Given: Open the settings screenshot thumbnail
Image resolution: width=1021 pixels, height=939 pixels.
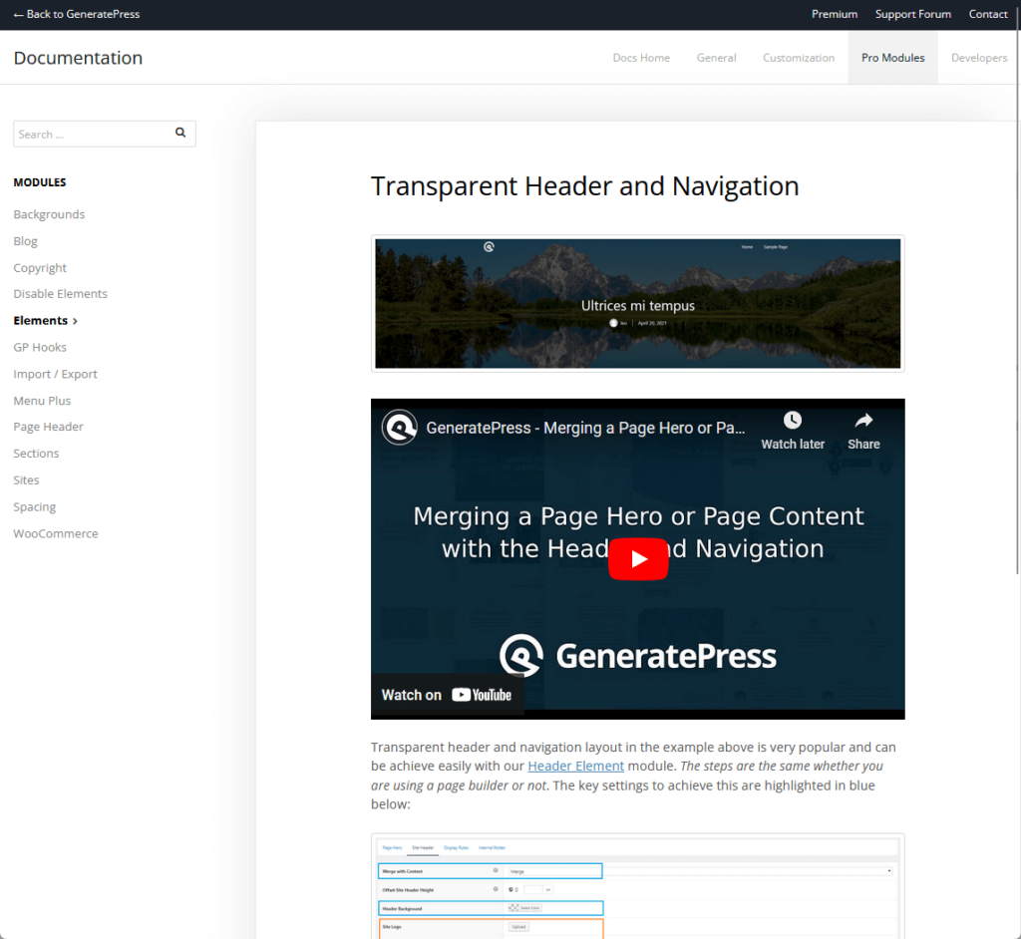Looking at the screenshot, I should [x=637, y=885].
